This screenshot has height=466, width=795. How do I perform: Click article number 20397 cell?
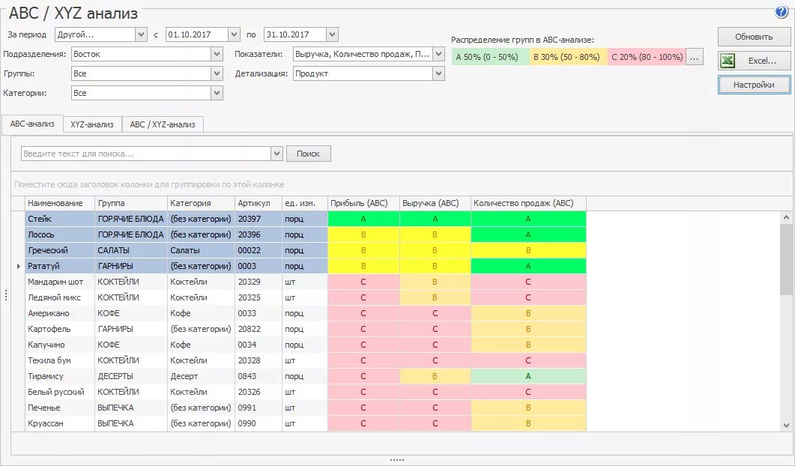(x=258, y=219)
